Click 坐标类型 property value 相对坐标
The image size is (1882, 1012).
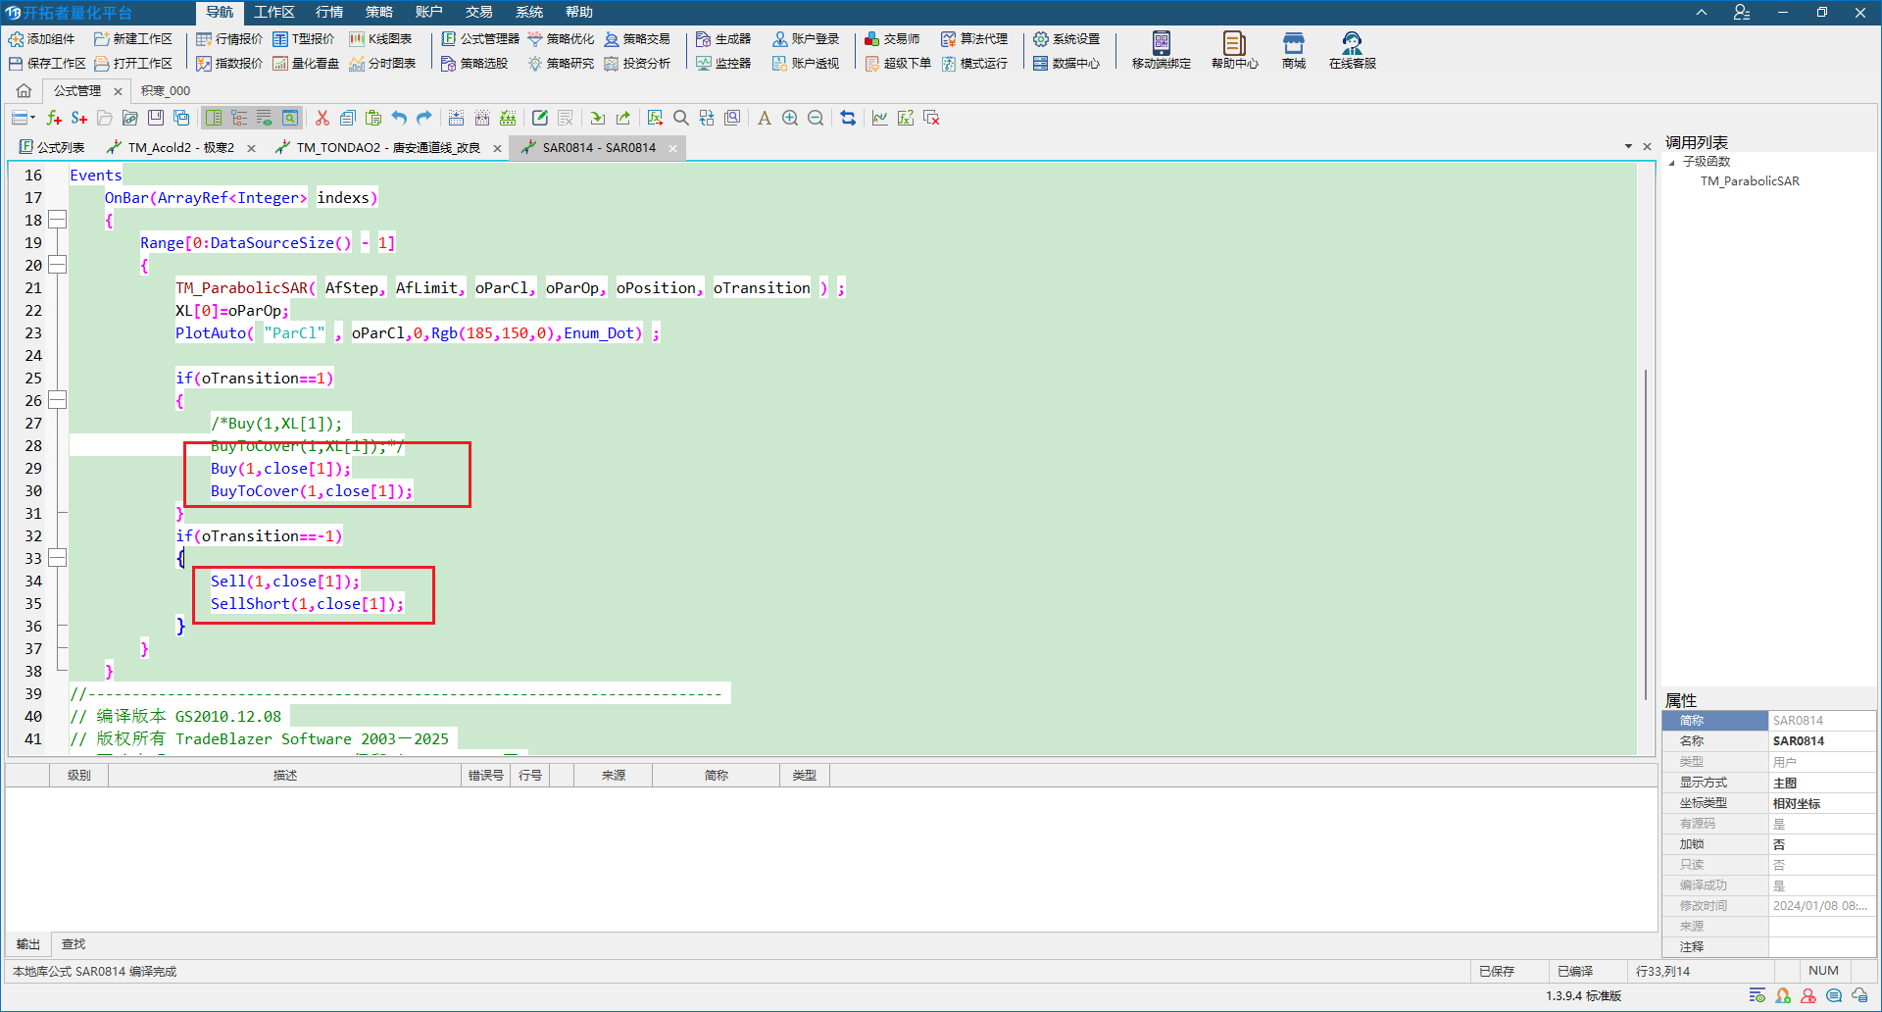(x=1821, y=803)
